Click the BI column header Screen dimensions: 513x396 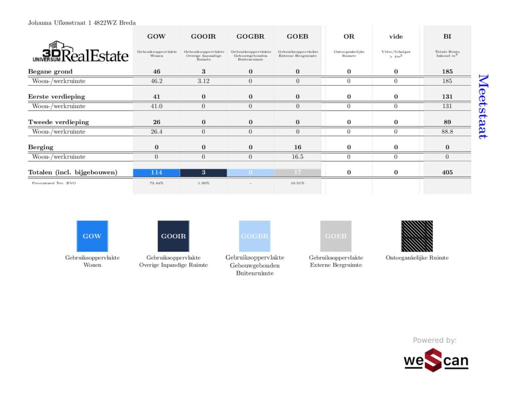click(x=447, y=37)
